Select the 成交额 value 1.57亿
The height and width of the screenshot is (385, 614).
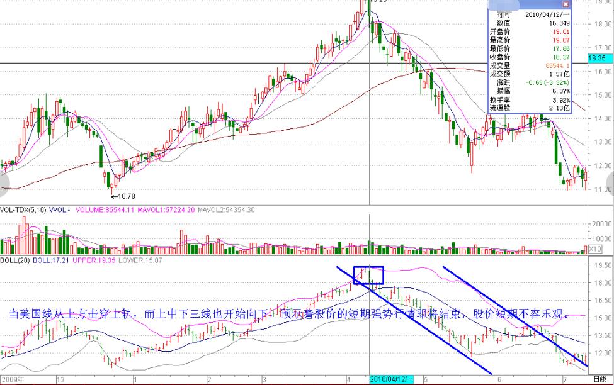tap(560, 74)
